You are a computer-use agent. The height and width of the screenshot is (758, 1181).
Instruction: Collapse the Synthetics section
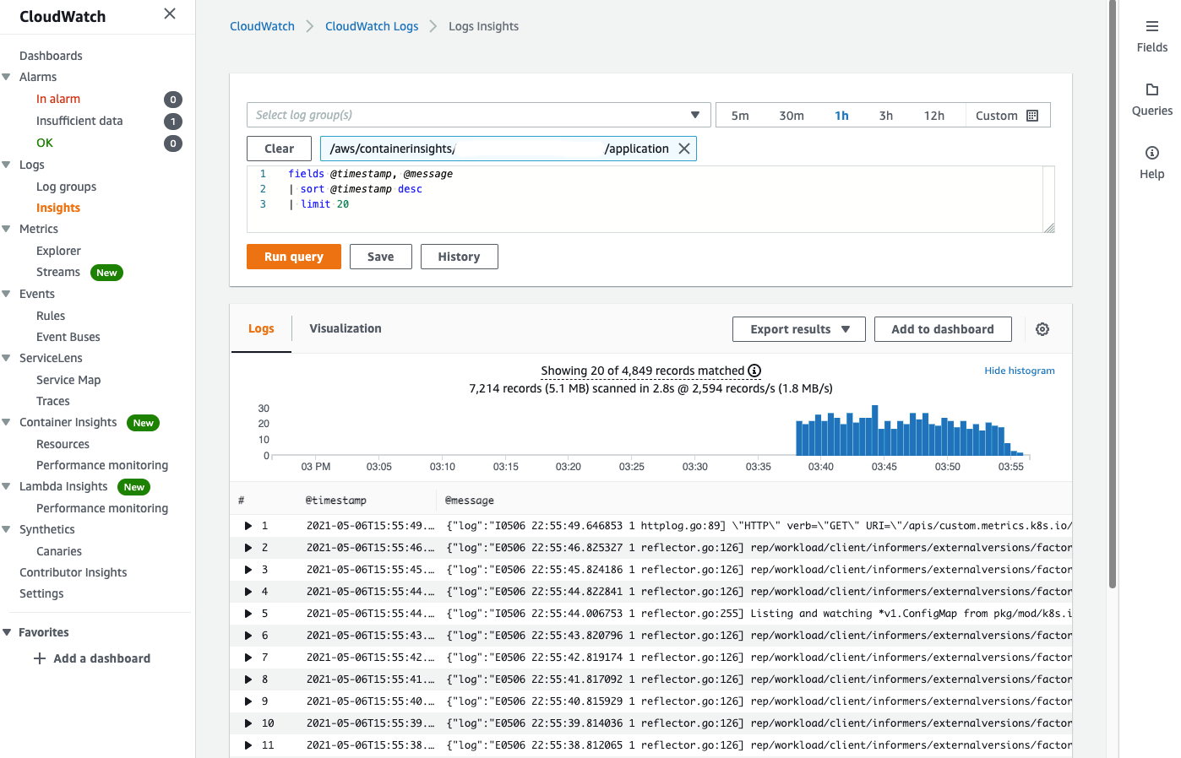pyautogui.click(x=7, y=529)
